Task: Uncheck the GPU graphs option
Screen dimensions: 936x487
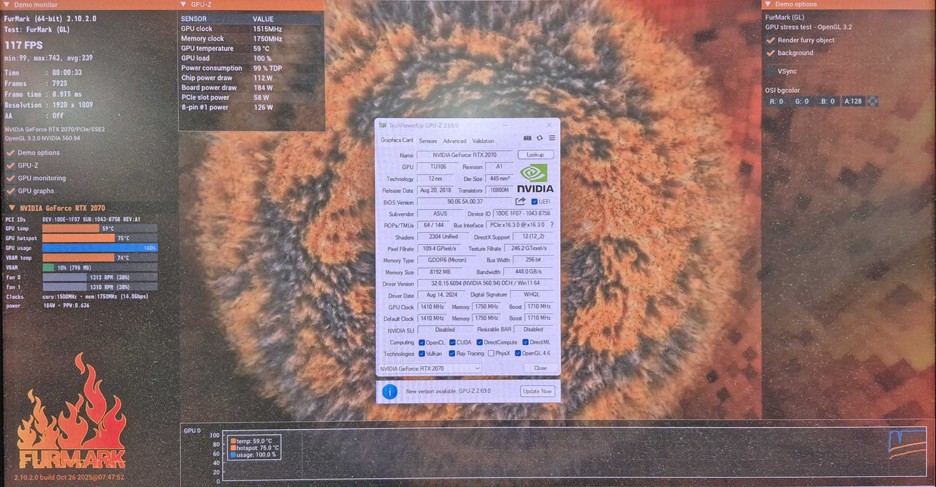Action: (x=10, y=191)
